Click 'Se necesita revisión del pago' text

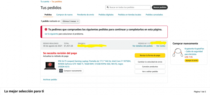(x=60, y=53)
